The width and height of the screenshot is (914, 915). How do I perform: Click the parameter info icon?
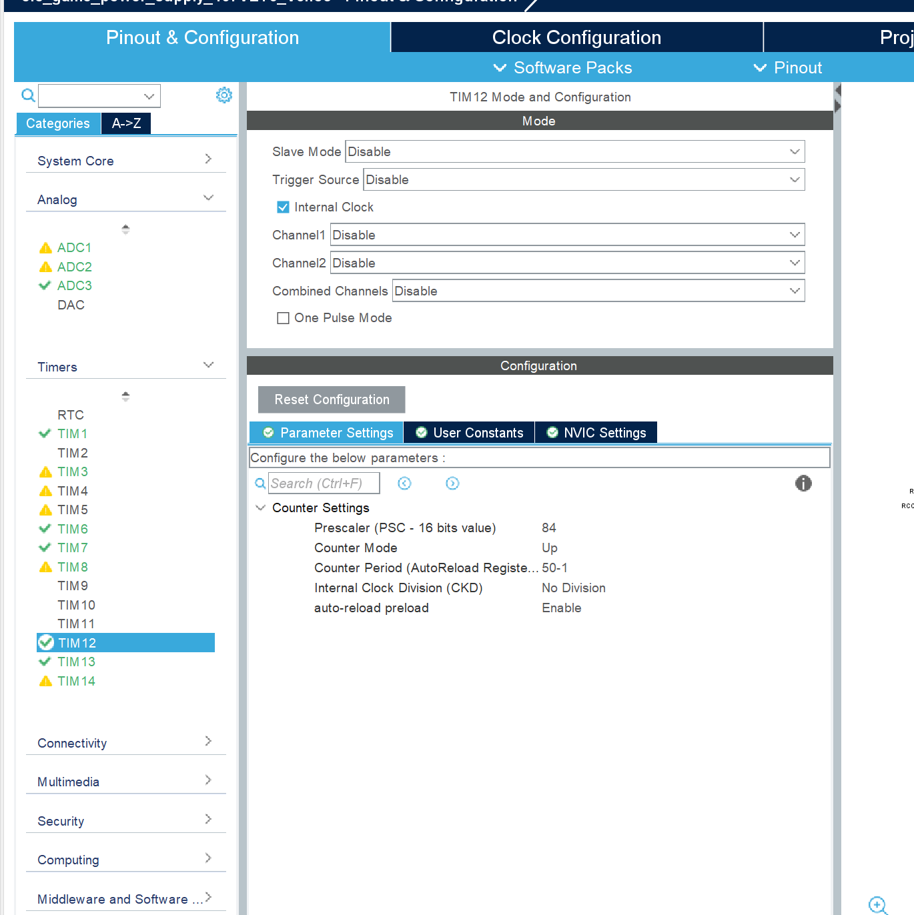tap(803, 484)
